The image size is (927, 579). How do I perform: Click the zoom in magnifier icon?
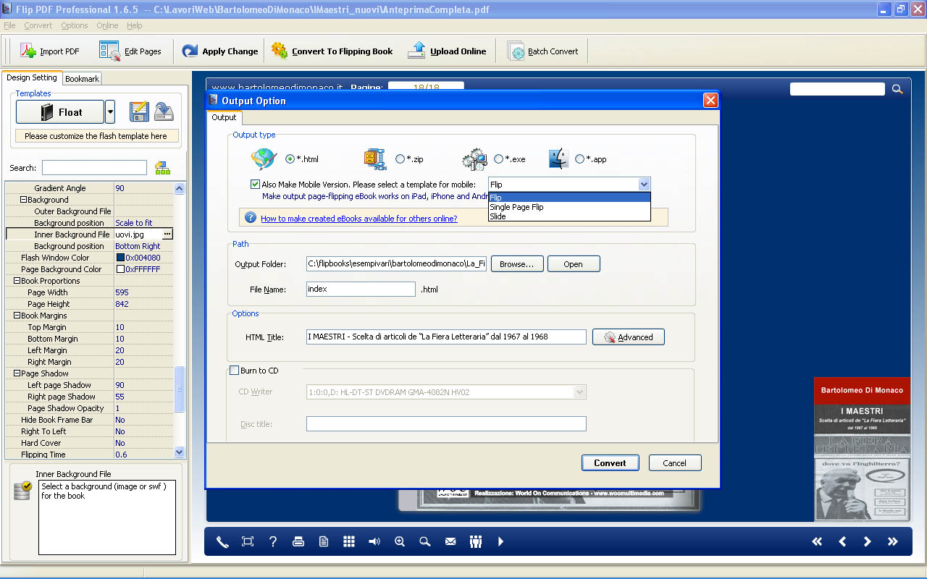(x=400, y=541)
